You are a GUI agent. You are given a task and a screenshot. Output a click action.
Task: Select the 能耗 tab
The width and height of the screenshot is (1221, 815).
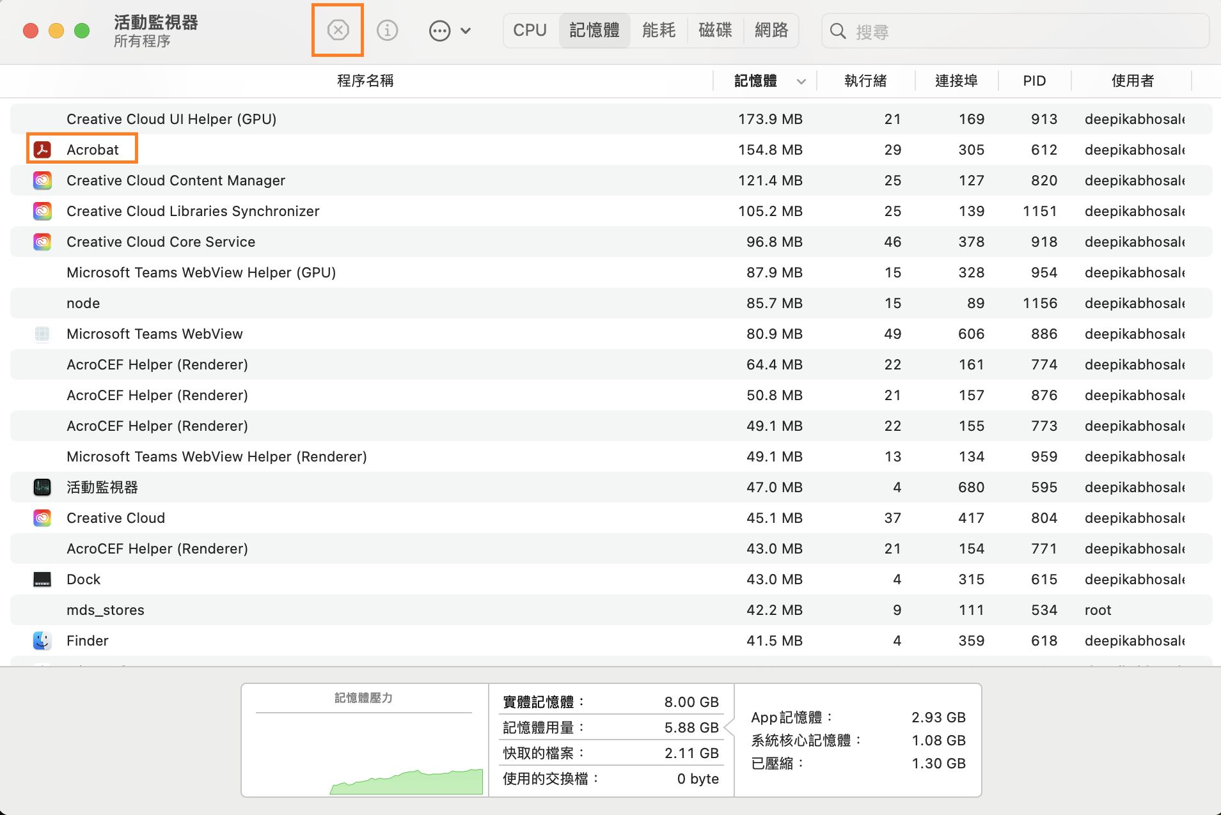tap(658, 29)
